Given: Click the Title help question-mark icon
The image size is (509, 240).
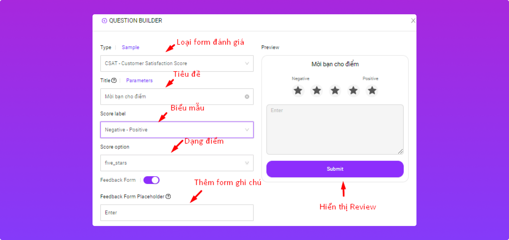Looking at the screenshot, I should [x=114, y=80].
